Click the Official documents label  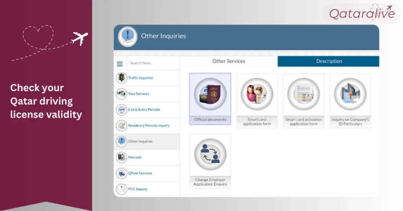[x=210, y=120]
